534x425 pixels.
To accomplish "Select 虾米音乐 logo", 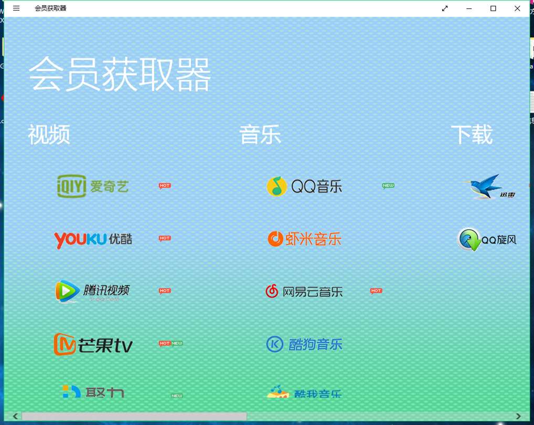I will tap(304, 239).
